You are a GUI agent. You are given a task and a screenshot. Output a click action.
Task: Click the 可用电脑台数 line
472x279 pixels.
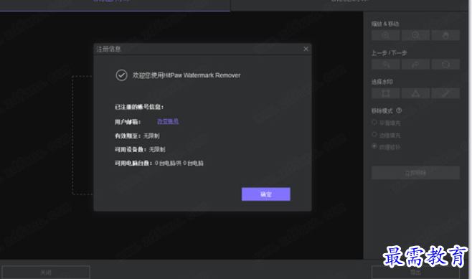point(159,163)
